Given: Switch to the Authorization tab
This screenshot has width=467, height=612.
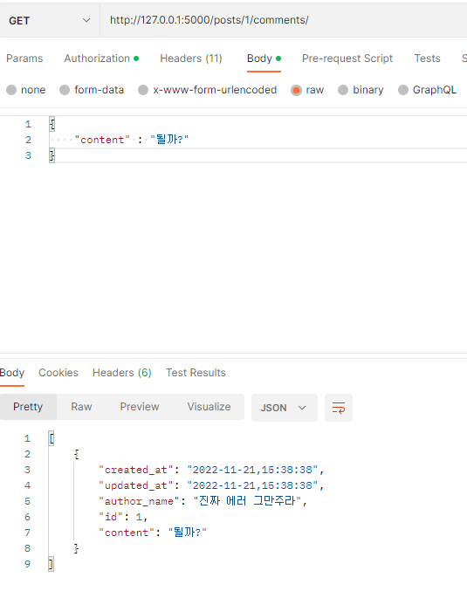Looking at the screenshot, I should (x=101, y=58).
